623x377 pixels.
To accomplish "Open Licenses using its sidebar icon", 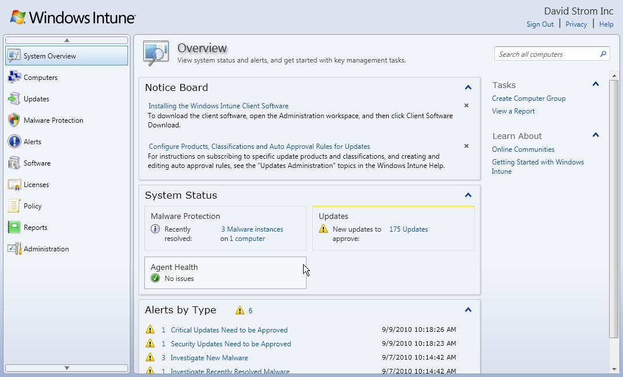I will click(x=14, y=185).
